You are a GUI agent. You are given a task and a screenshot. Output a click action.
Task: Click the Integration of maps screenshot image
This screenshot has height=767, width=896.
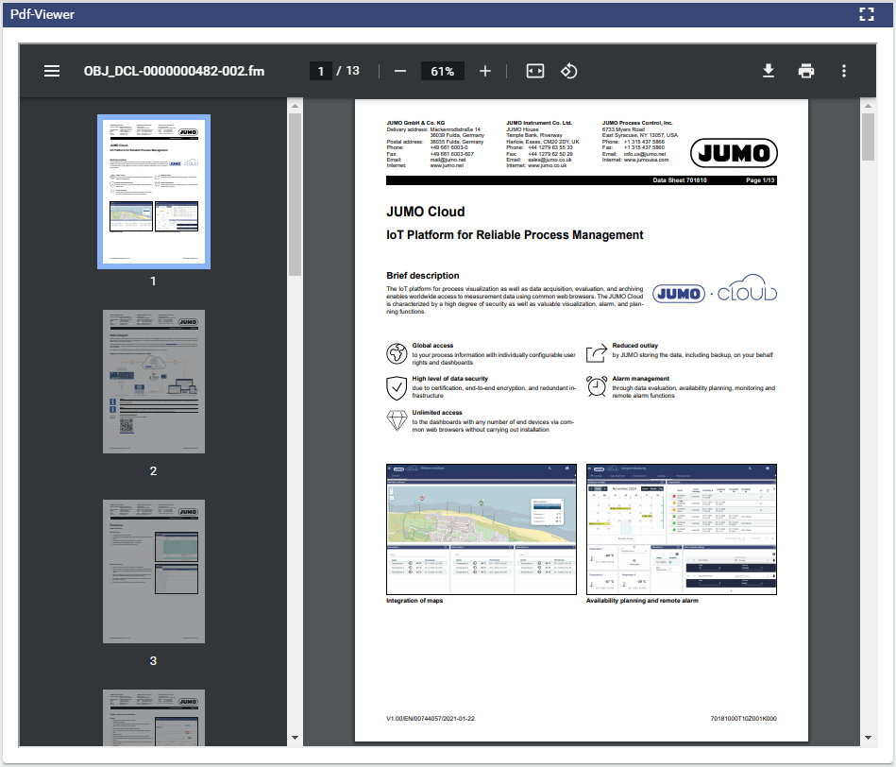tap(482, 529)
